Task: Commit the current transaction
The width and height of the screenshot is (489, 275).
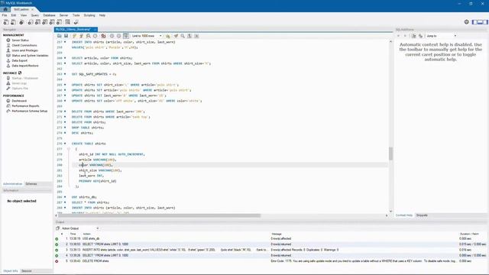Action: (x=112, y=36)
